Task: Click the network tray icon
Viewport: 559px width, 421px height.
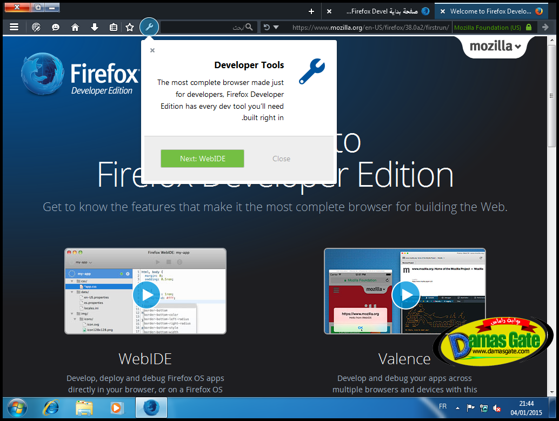Action: 484,408
